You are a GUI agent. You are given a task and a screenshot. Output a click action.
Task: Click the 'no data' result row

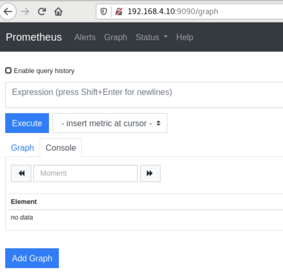[x=145, y=217]
